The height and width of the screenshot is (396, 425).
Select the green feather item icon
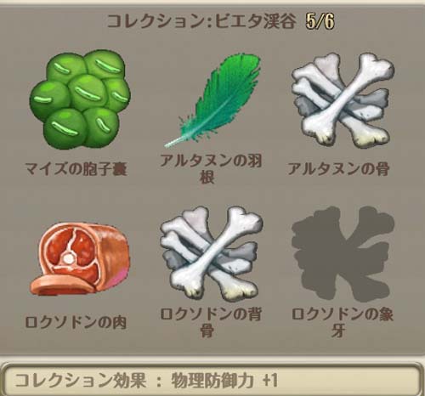click(212, 100)
